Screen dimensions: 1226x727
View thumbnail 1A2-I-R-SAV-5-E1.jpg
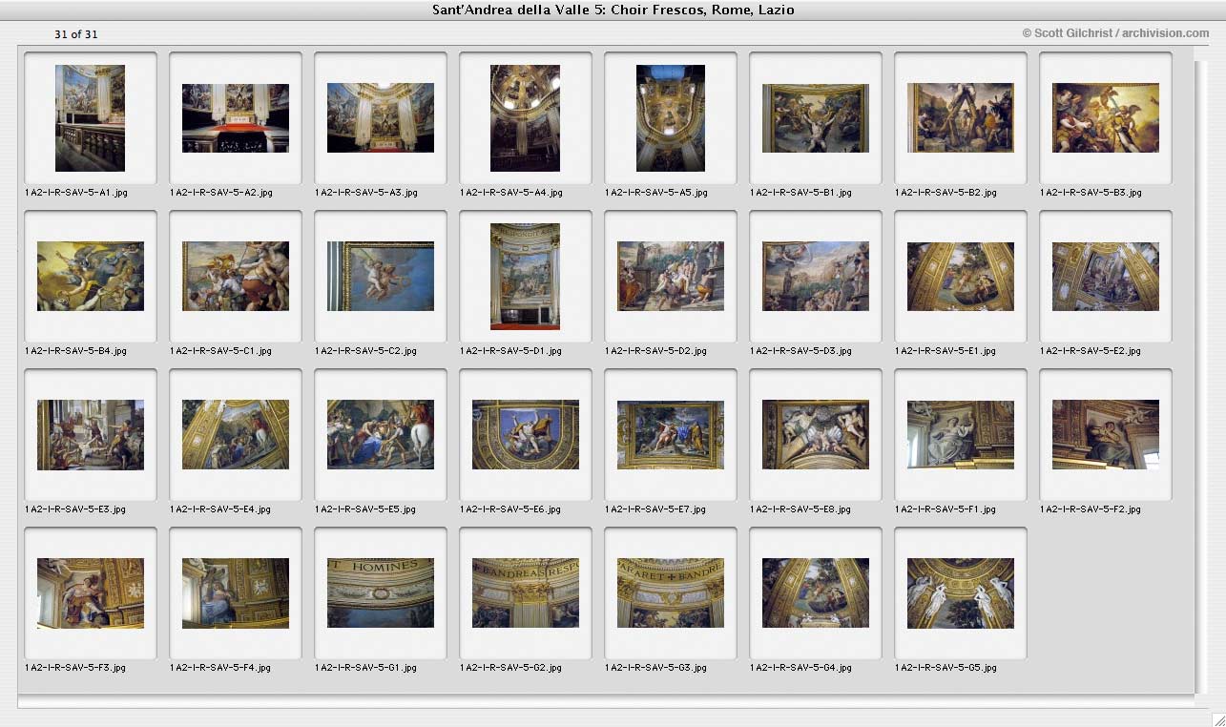(x=961, y=277)
